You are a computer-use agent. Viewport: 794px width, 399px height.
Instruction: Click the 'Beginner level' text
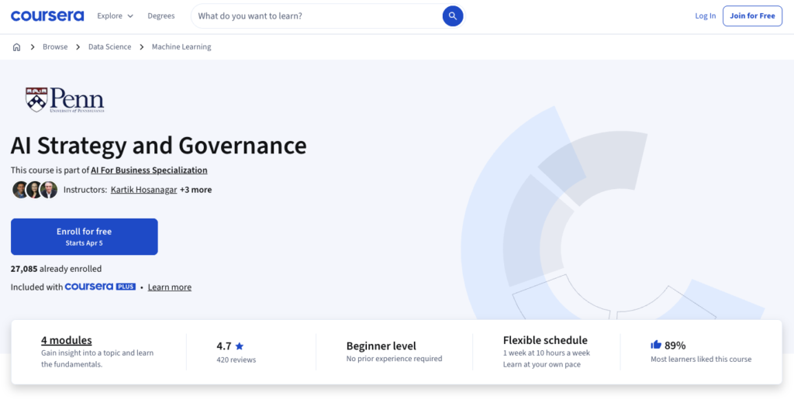tap(381, 346)
